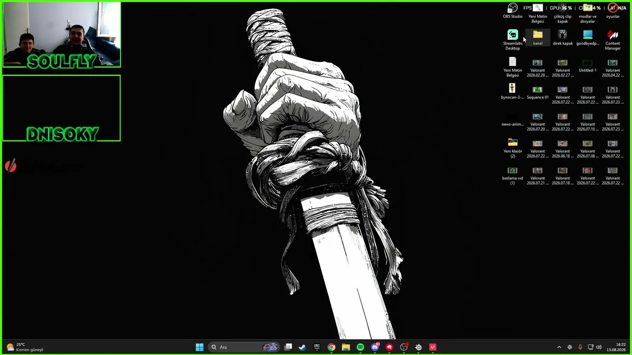632x355 pixels.
Task: Select the Valorant 2026.06.18 video file
Action: [x=562, y=148]
